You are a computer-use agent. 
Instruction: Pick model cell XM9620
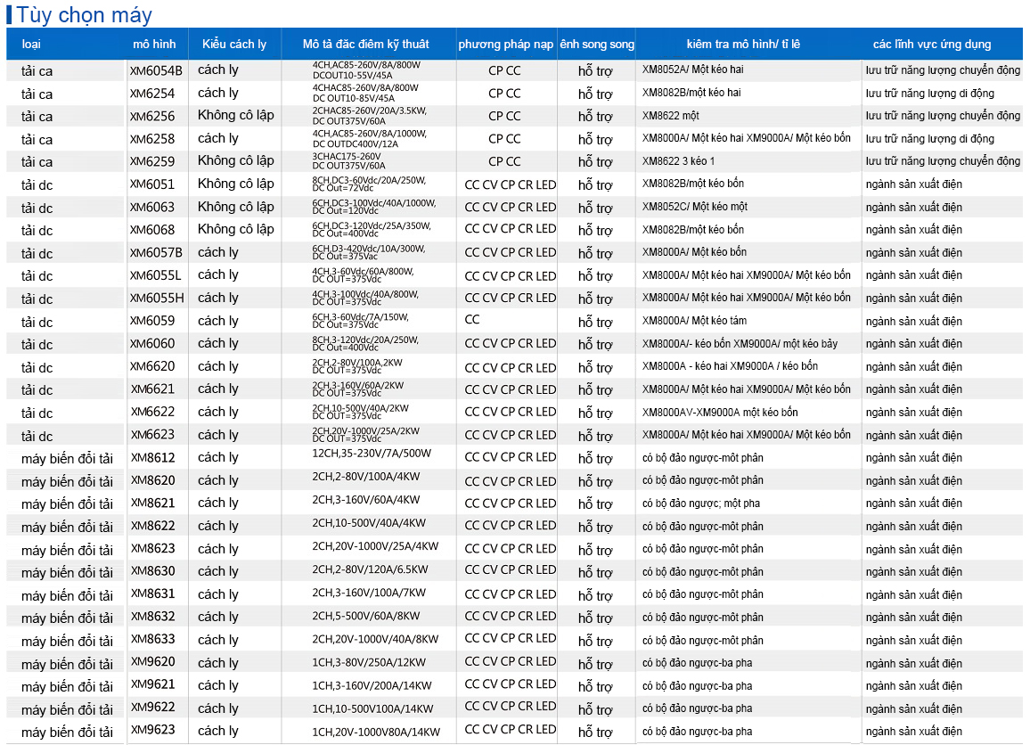[x=152, y=662]
